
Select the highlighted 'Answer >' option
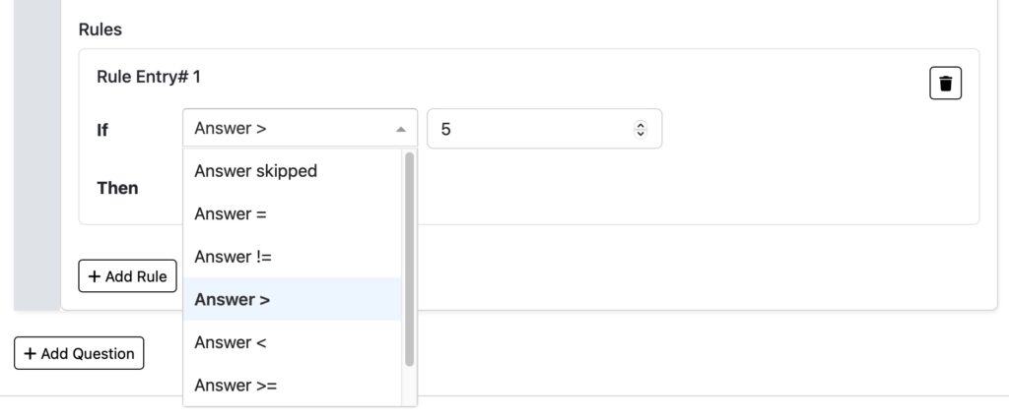(292, 299)
